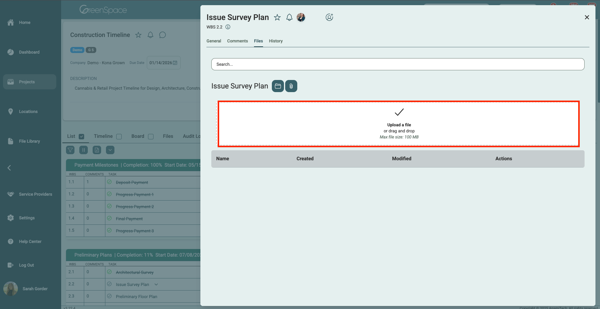This screenshot has height=309, width=600.
Task: Open assigned user avatar in task header
Action: 301,17
